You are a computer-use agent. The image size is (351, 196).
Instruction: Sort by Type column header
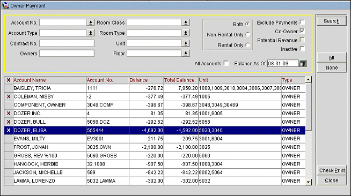pos(293,80)
